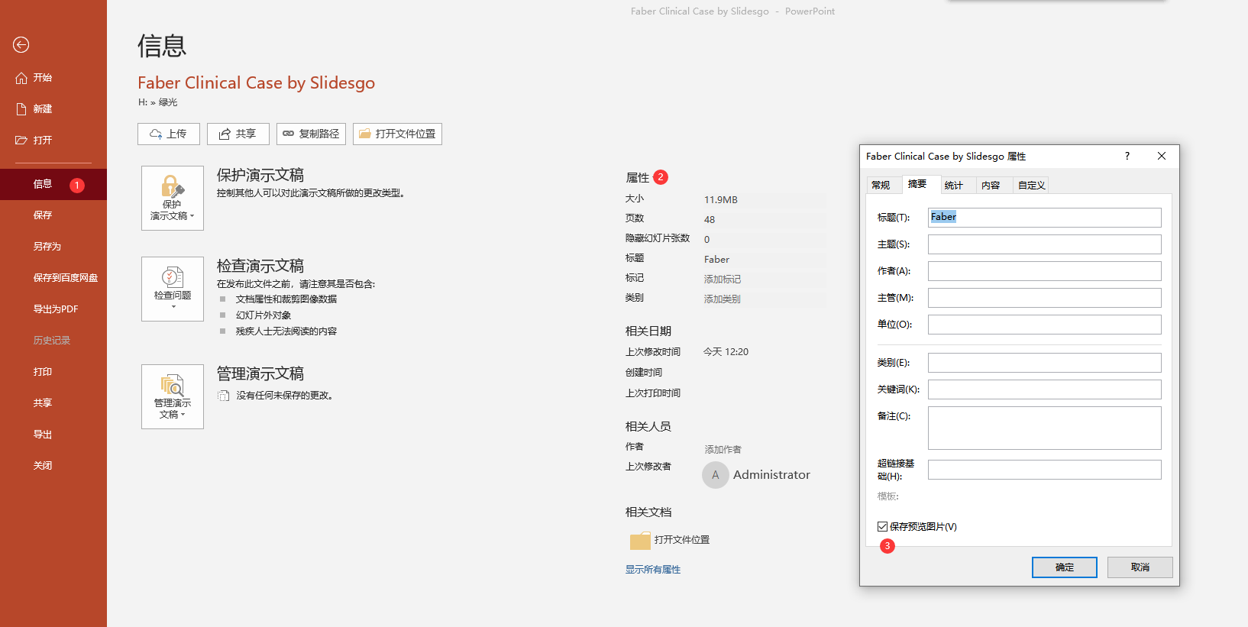This screenshot has height=627, width=1248.
Task: Click 添加标记 field
Action: (764, 280)
